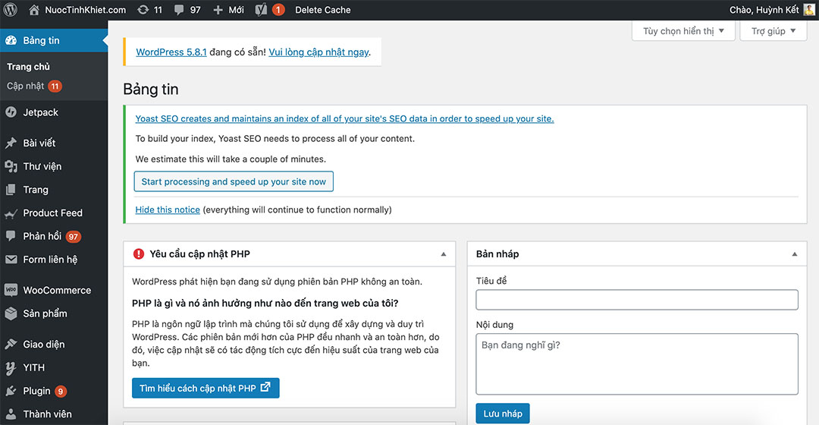Open the WordPress 5.8.1 link
This screenshot has width=819, height=425.
(171, 52)
